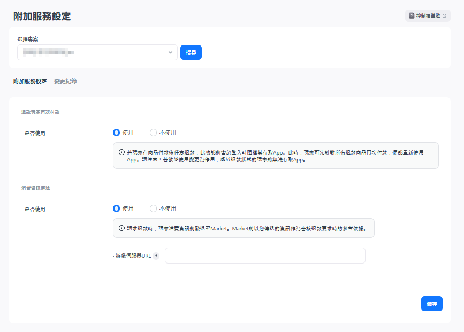Click the chevron arrow of project selector
Viewport: 464px width, 332px height.
click(170, 52)
